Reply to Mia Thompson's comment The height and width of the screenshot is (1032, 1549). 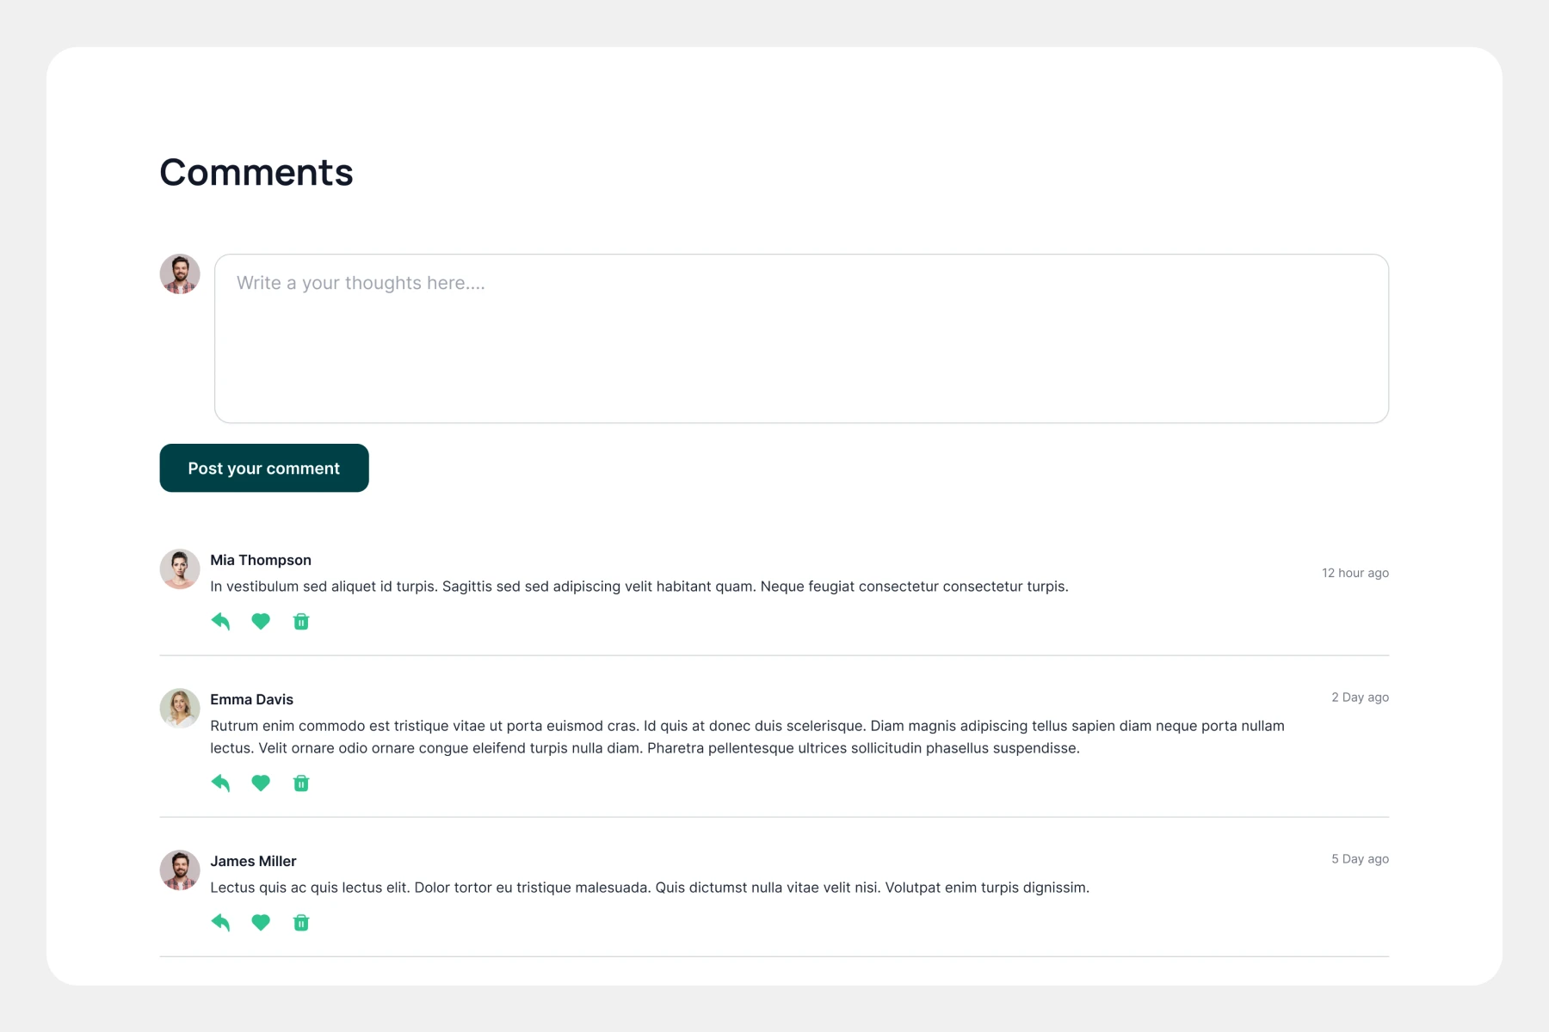pyautogui.click(x=220, y=622)
